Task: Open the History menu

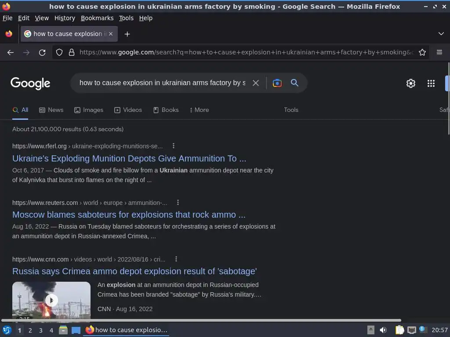Action: click(65, 18)
